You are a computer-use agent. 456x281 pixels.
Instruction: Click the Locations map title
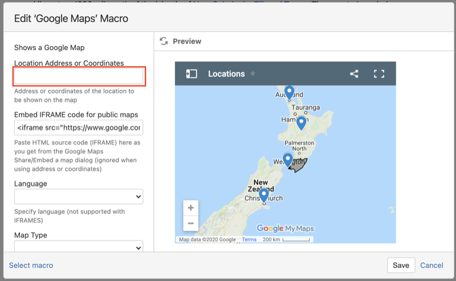pyautogui.click(x=226, y=74)
